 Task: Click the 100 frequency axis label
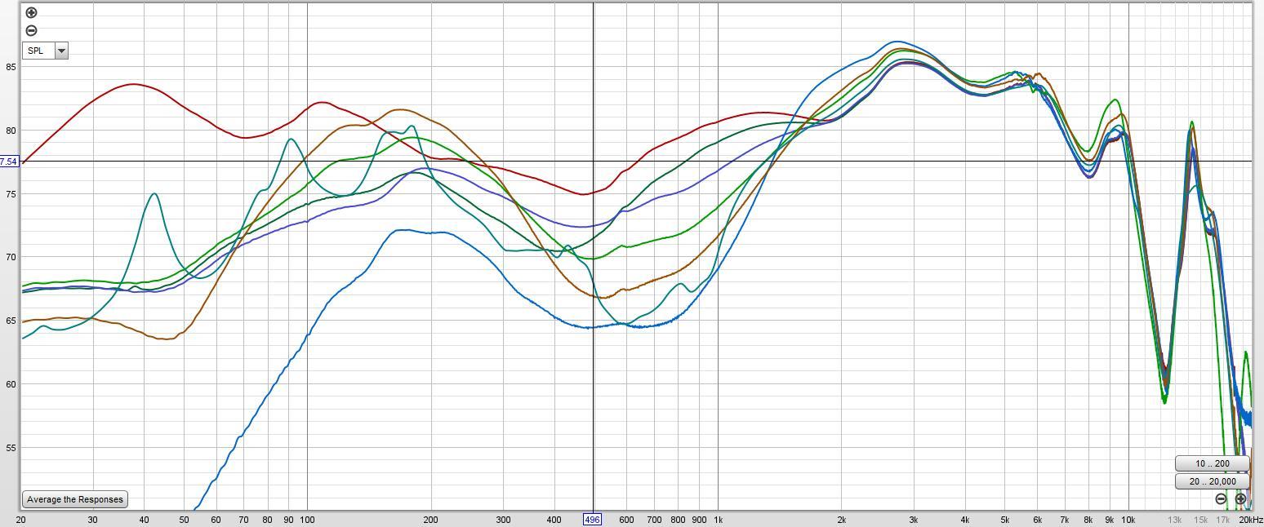pyautogui.click(x=307, y=520)
